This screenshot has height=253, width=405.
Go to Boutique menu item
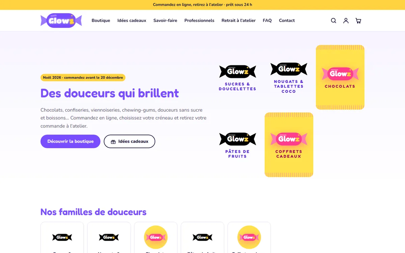(x=101, y=21)
